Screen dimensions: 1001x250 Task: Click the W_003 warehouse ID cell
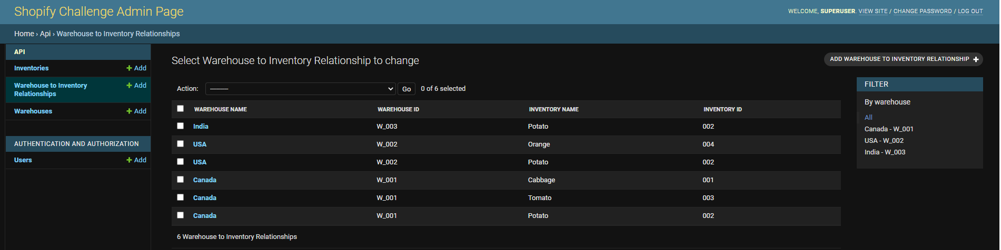[x=387, y=127]
